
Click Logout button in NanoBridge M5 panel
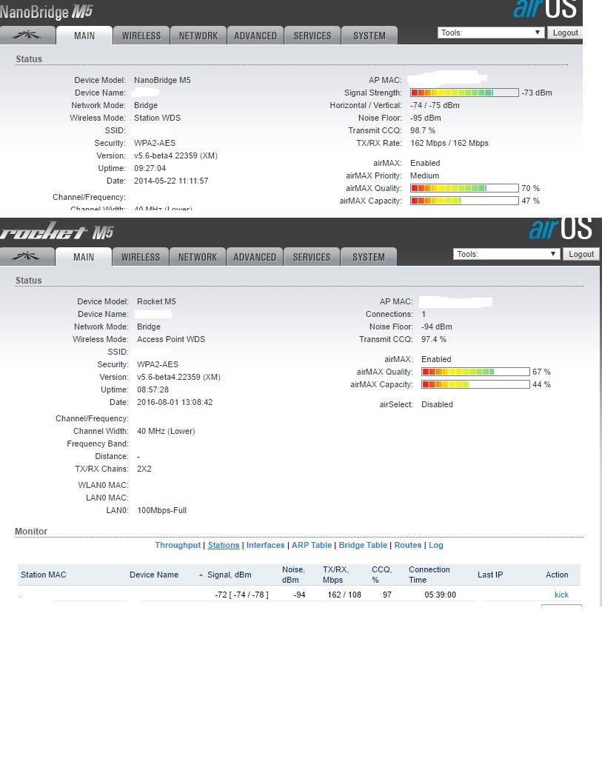click(x=565, y=33)
